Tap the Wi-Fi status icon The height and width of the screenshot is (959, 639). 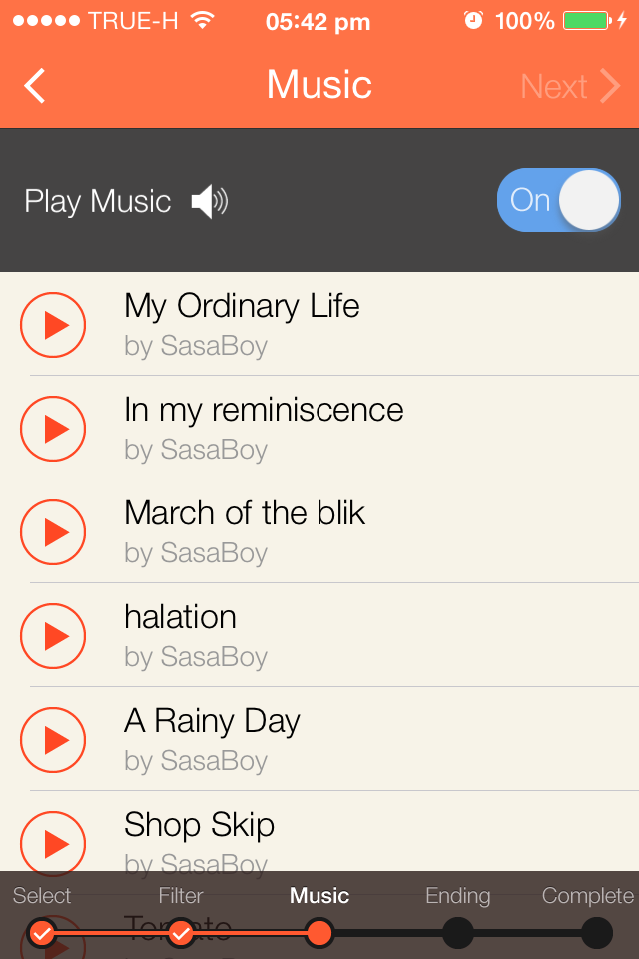pos(203,21)
